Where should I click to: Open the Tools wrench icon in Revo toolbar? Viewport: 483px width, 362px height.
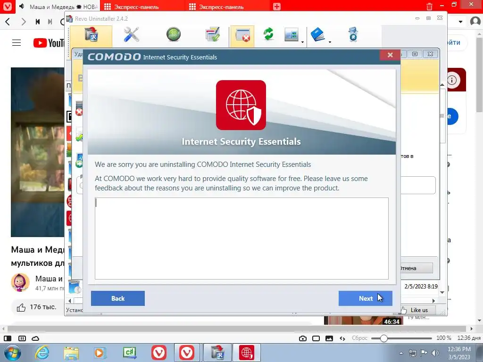pos(132,34)
